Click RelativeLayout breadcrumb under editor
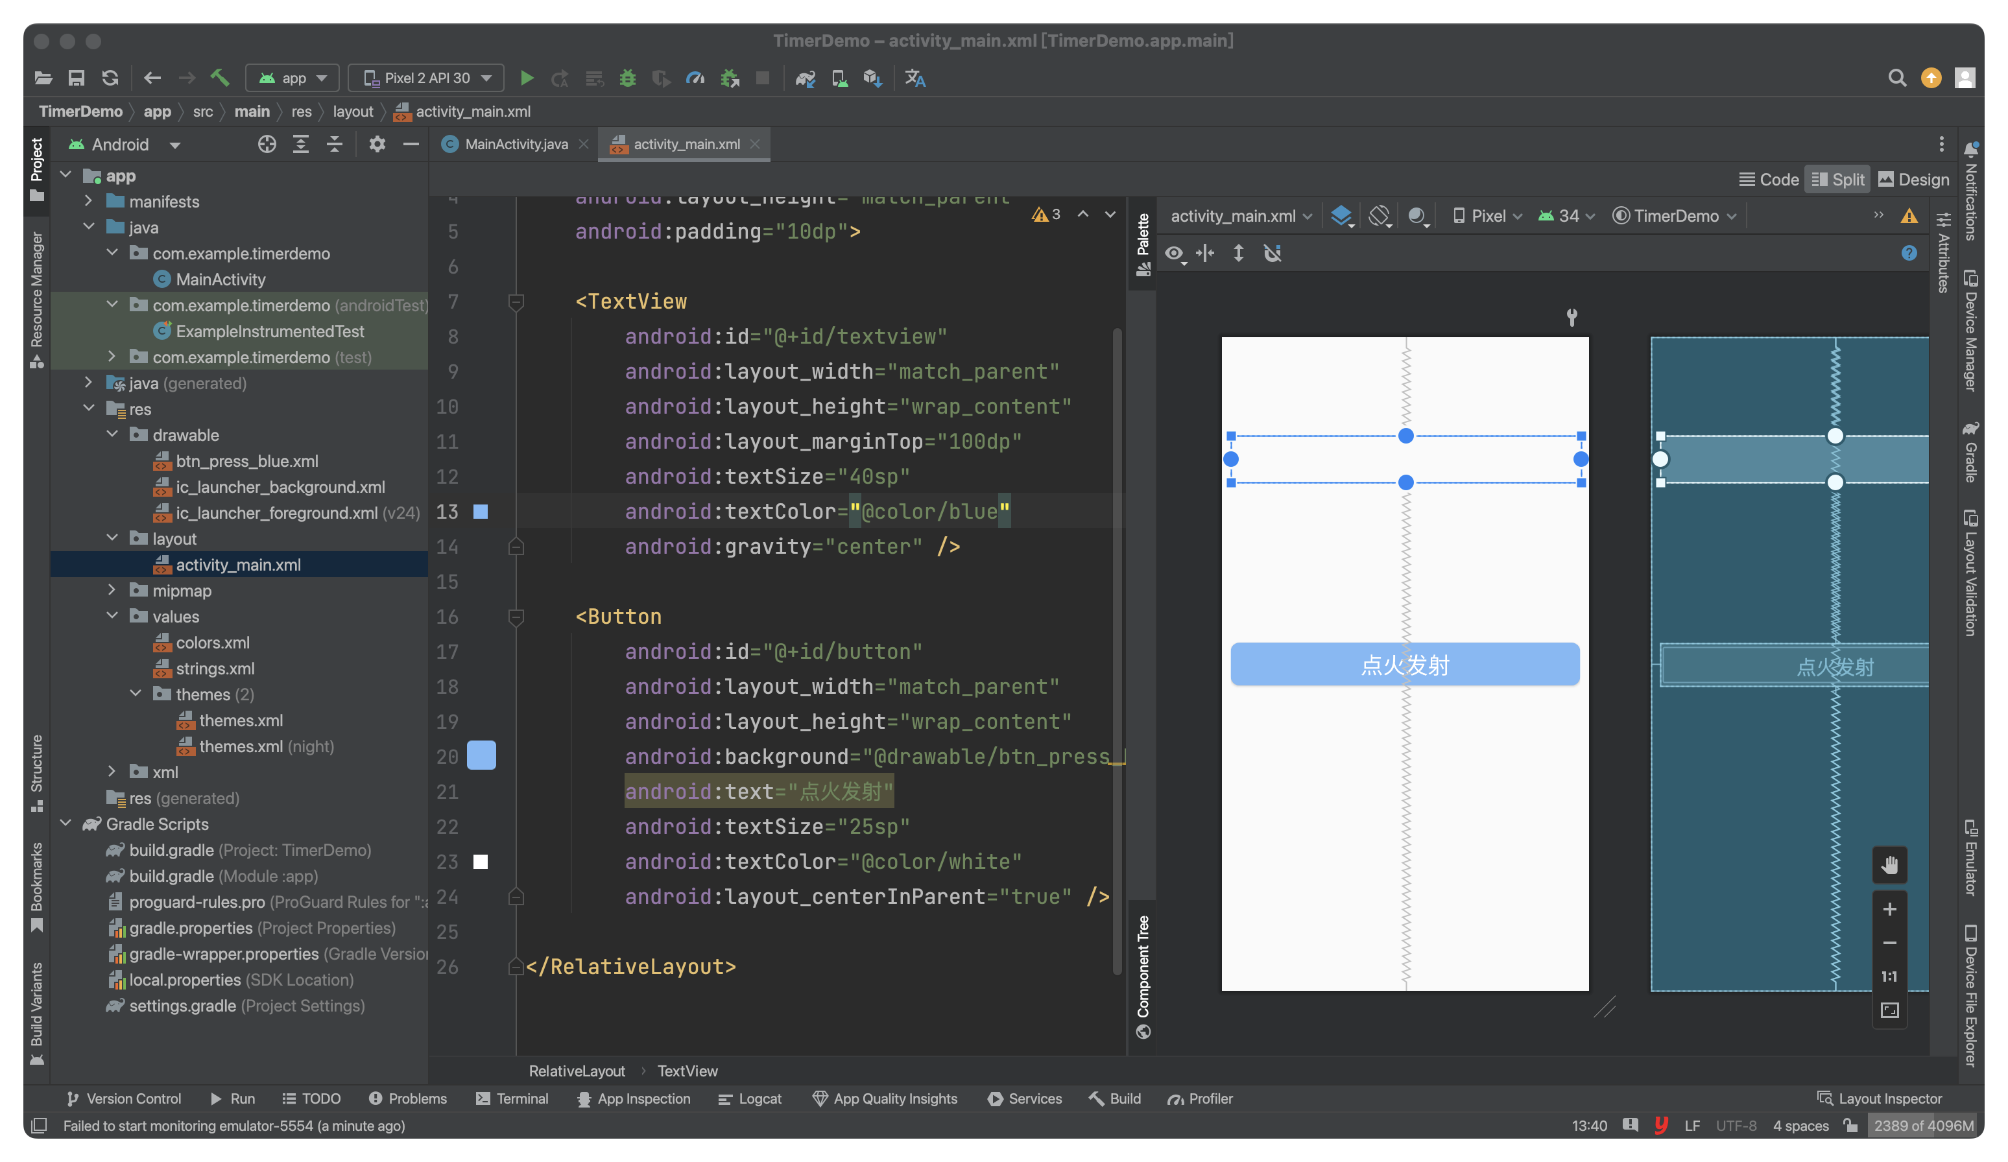This screenshot has height=1162, width=2008. 577,1071
